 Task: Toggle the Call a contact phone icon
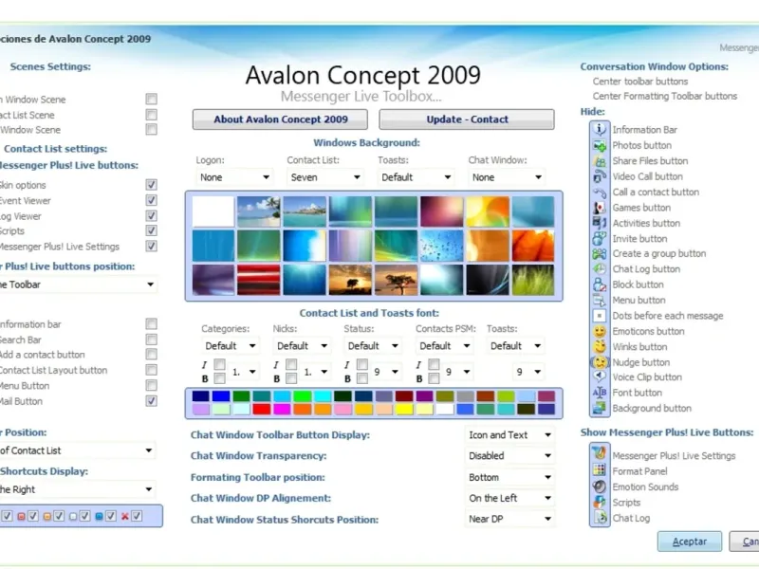[600, 192]
